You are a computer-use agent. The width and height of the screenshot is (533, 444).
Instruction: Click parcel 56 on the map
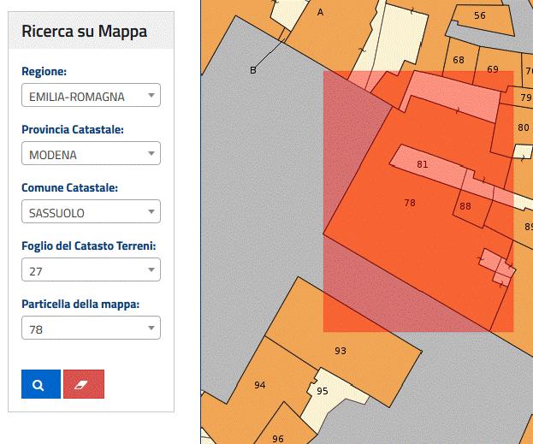pyautogui.click(x=479, y=16)
